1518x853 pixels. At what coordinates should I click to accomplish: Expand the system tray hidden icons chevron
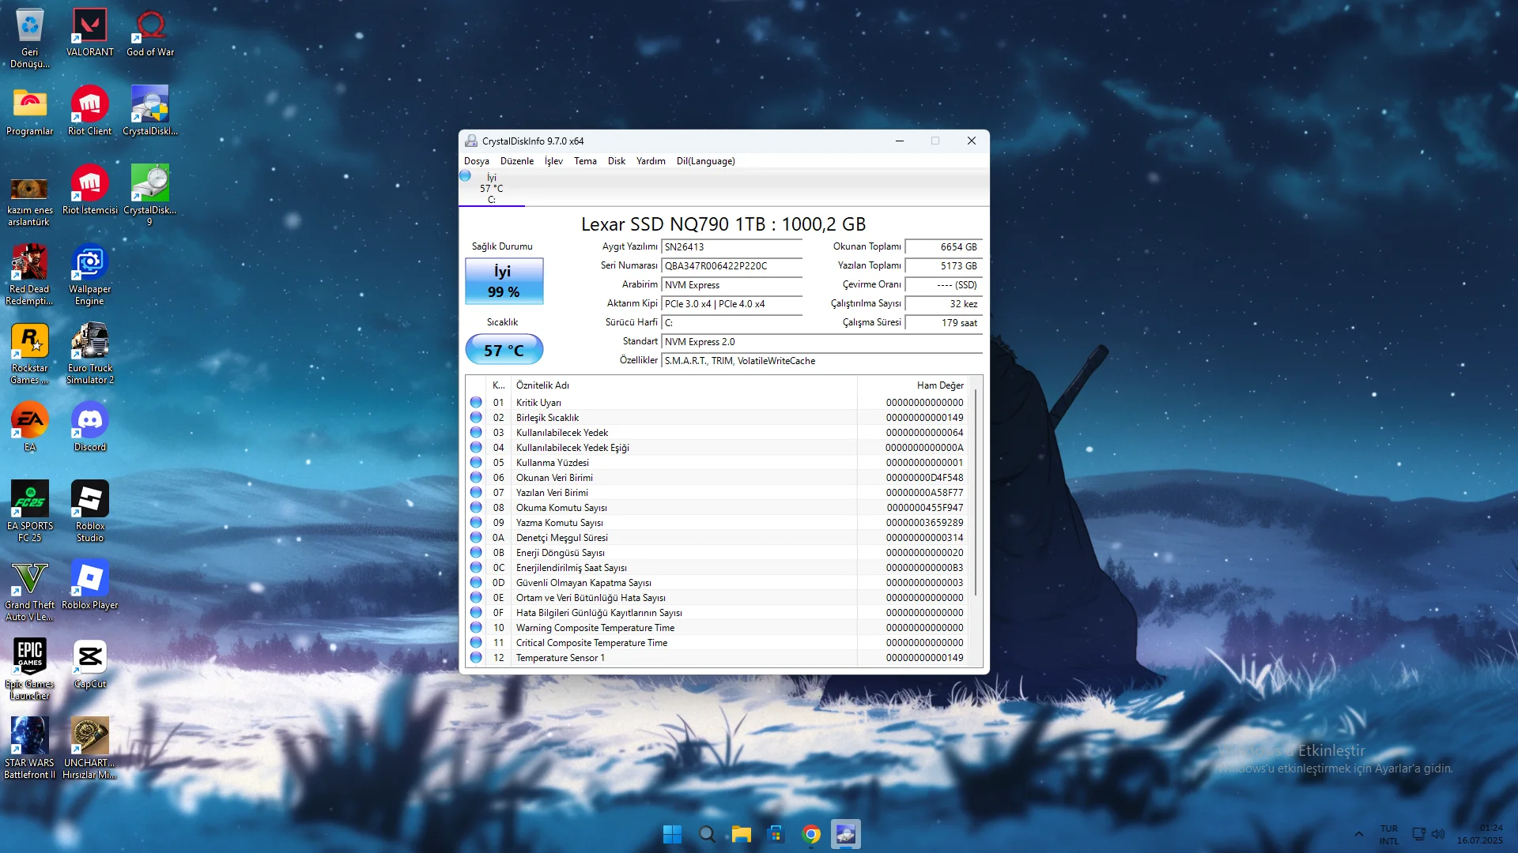1358,834
